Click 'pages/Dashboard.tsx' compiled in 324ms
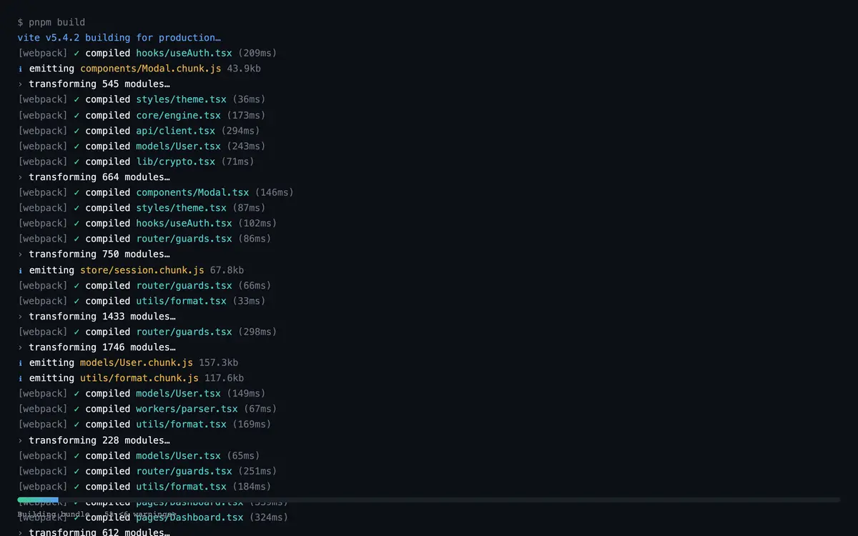Screen dimensions: 858x536 [x=189, y=517]
